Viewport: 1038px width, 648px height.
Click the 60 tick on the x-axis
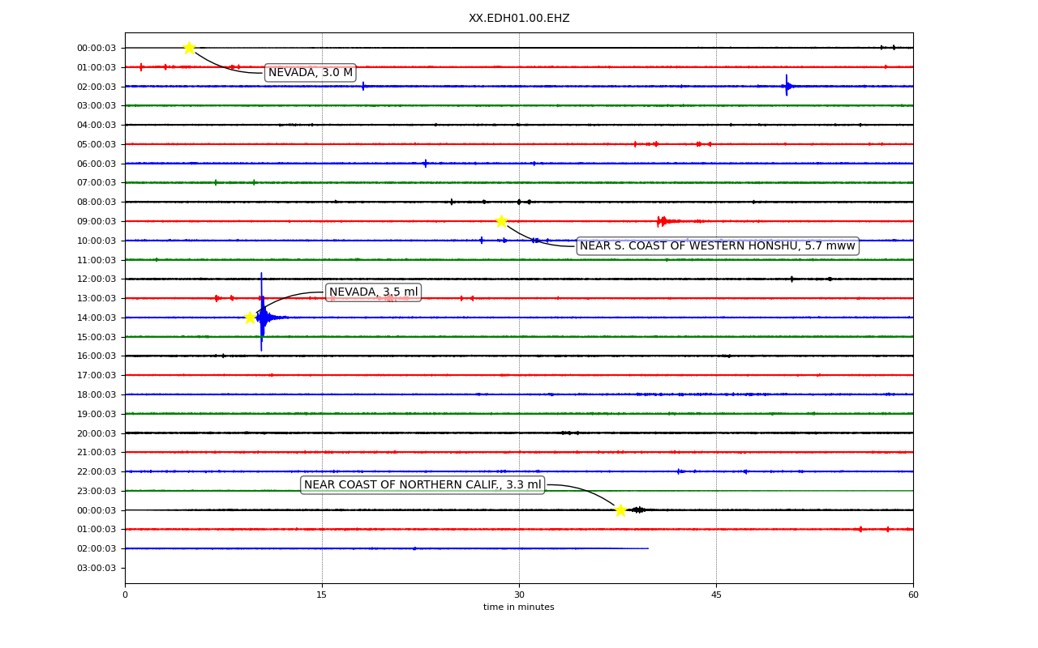[x=913, y=595]
